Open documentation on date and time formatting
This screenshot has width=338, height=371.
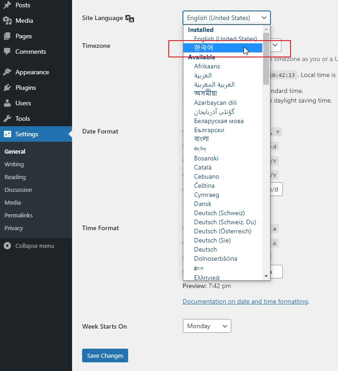point(245,301)
